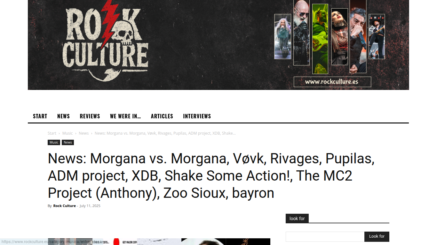Click the article headline title
This screenshot has width=437, height=245.
coord(211,176)
